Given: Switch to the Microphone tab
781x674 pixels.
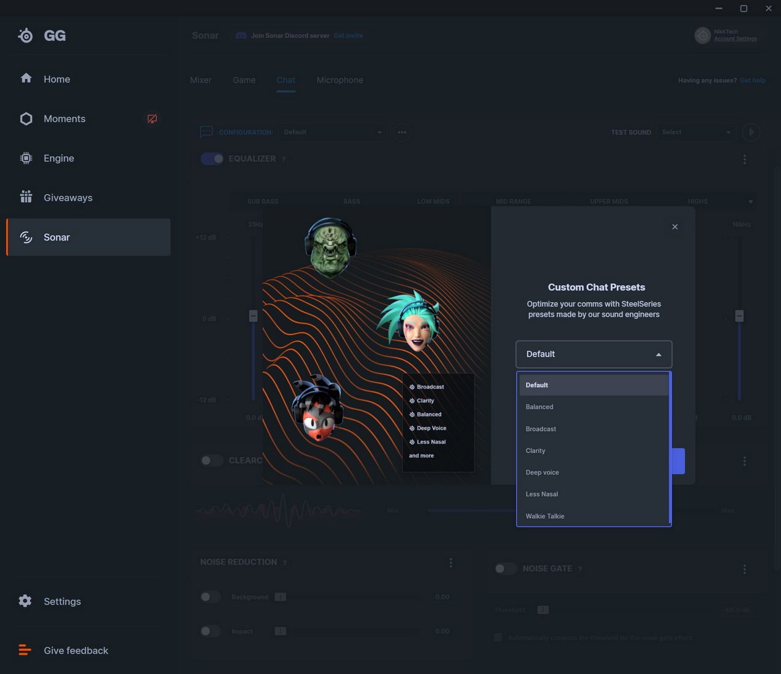Looking at the screenshot, I should [340, 80].
